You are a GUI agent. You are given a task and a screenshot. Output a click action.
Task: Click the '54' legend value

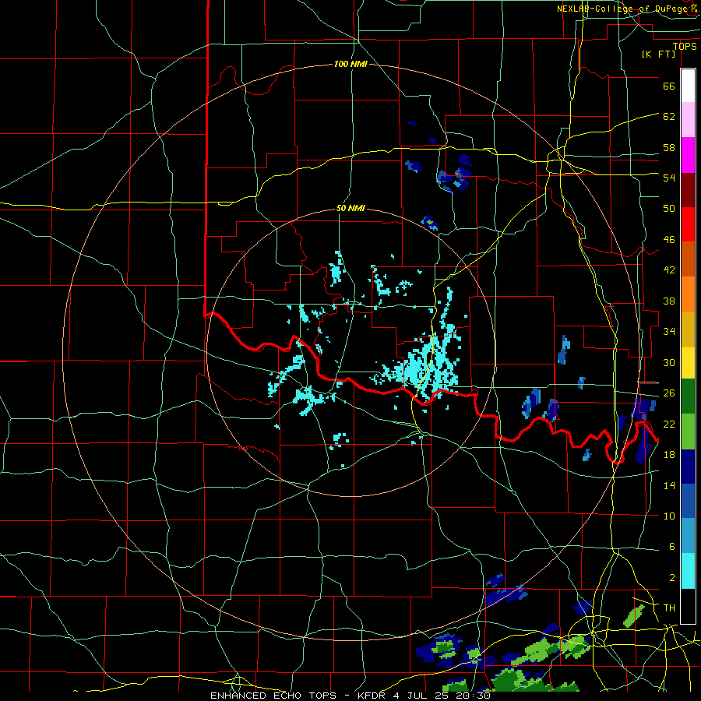coord(669,178)
